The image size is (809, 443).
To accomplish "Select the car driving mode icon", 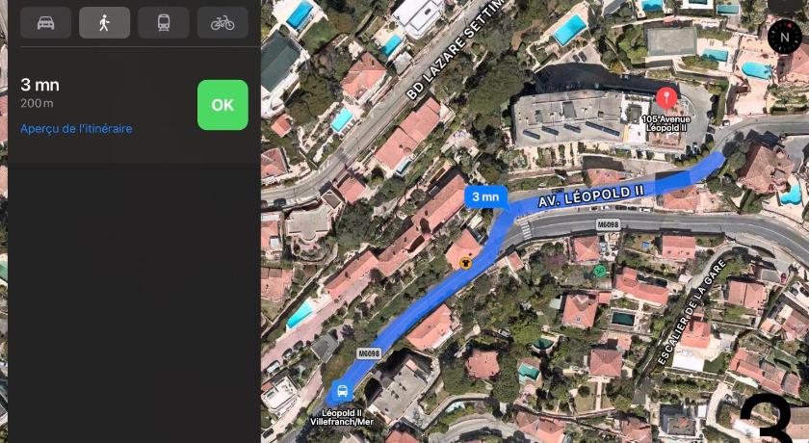I will 45,23.
